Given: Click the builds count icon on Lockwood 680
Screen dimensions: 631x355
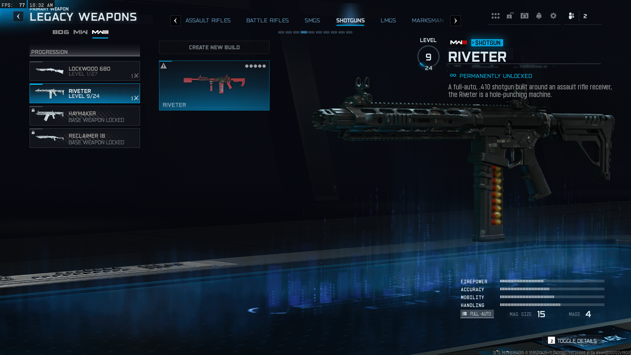Looking at the screenshot, I should [x=135, y=76].
